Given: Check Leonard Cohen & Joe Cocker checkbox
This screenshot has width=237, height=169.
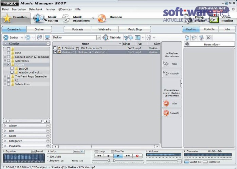Looking at the screenshot, I should (8, 57).
